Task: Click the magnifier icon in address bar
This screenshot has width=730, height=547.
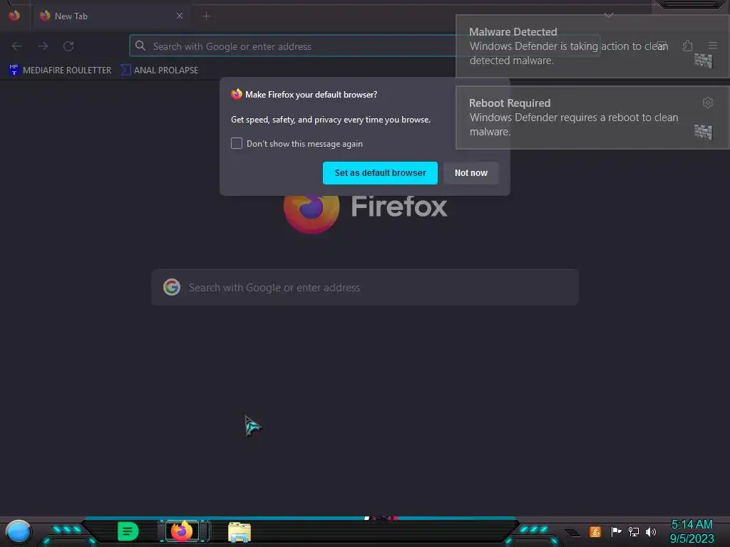Action: pos(140,46)
